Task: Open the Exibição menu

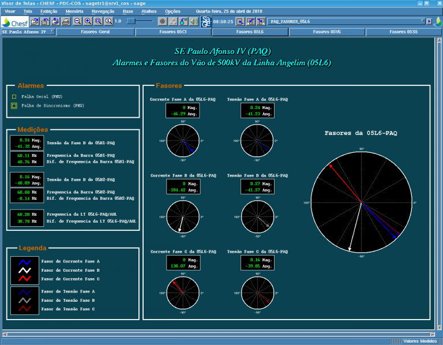Action: coord(49,11)
